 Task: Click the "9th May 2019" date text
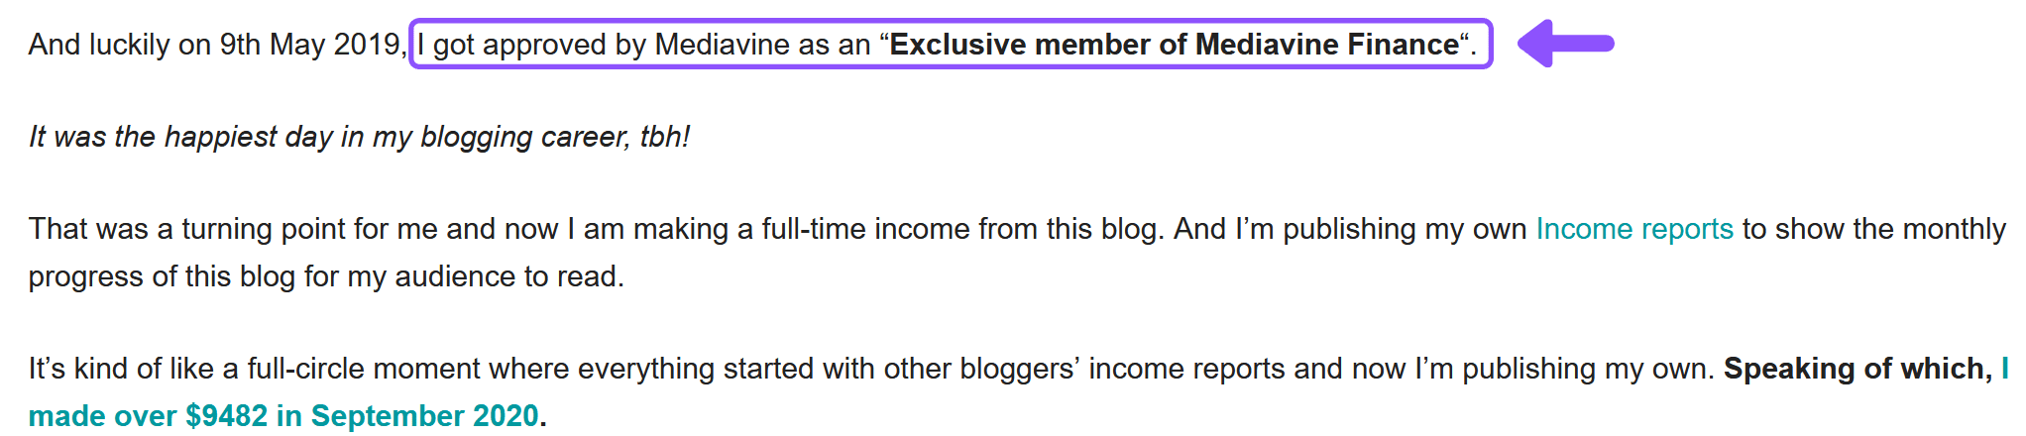pos(309,45)
